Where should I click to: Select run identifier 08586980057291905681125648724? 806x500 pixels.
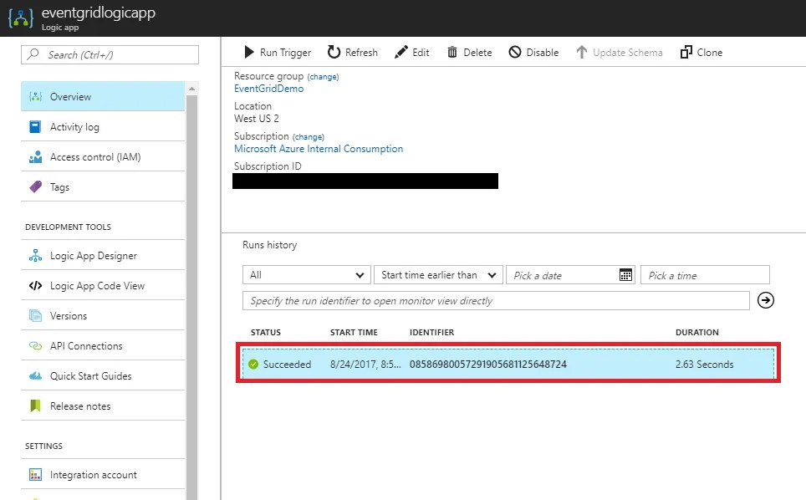click(487, 364)
